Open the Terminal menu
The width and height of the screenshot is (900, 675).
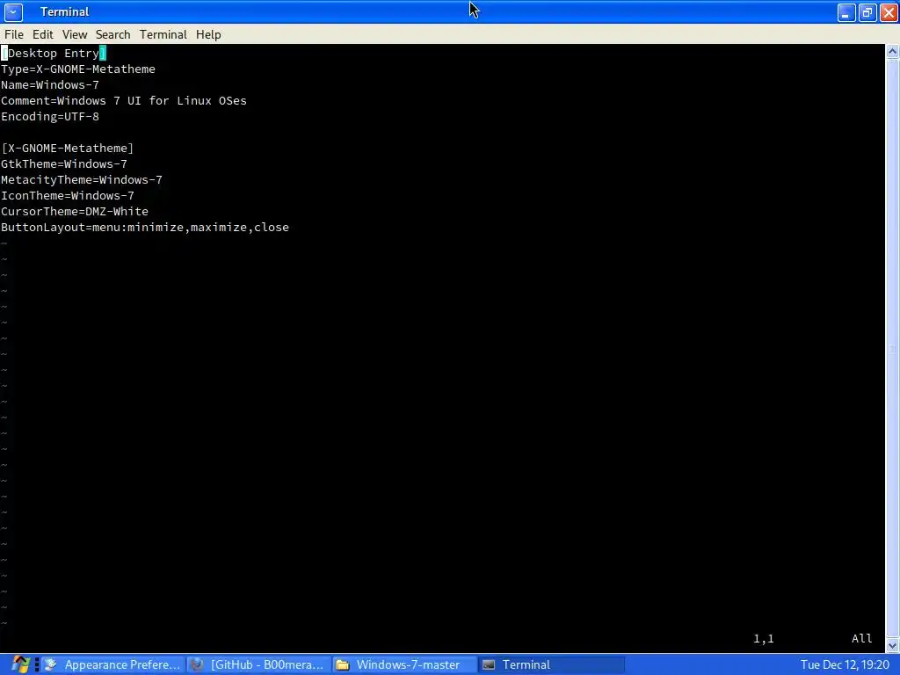[x=163, y=34]
